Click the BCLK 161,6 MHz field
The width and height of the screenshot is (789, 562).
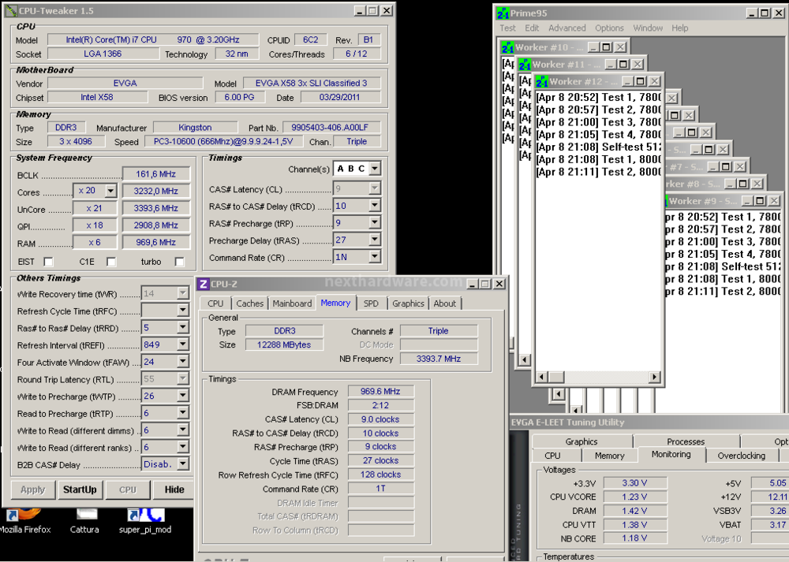pos(156,174)
